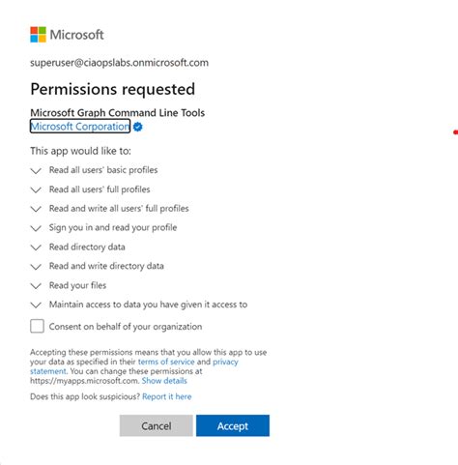Click "Report it here" link

point(167,396)
